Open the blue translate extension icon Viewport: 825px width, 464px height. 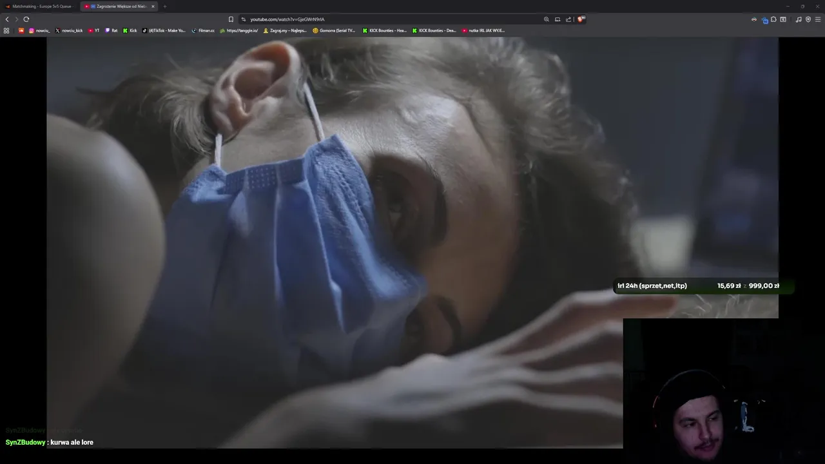(x=764, y=20)
